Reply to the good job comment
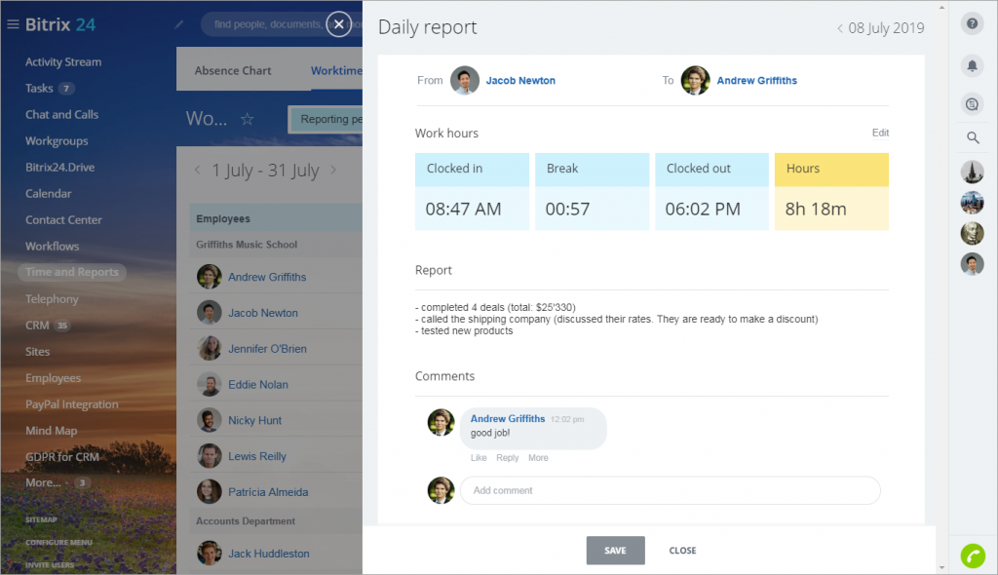Screen dimensions: 998x575 tap(507, 458)
